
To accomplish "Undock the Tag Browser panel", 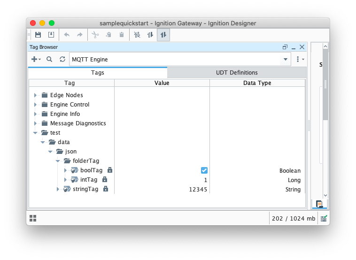I will tap(285, 47).
